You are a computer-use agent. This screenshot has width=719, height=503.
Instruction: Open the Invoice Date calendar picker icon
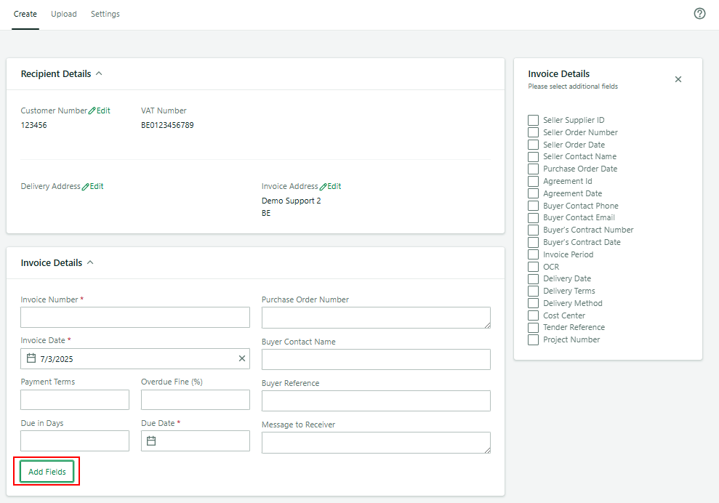click(31, 358)
